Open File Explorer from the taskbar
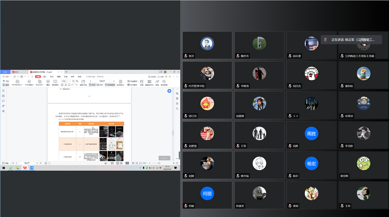This screenshot has width=389, height=217. pyautogui.click(x=18, y=168)
